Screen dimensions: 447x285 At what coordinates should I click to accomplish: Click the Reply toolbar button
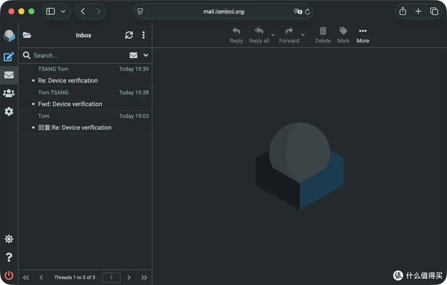tap(236, 35)
